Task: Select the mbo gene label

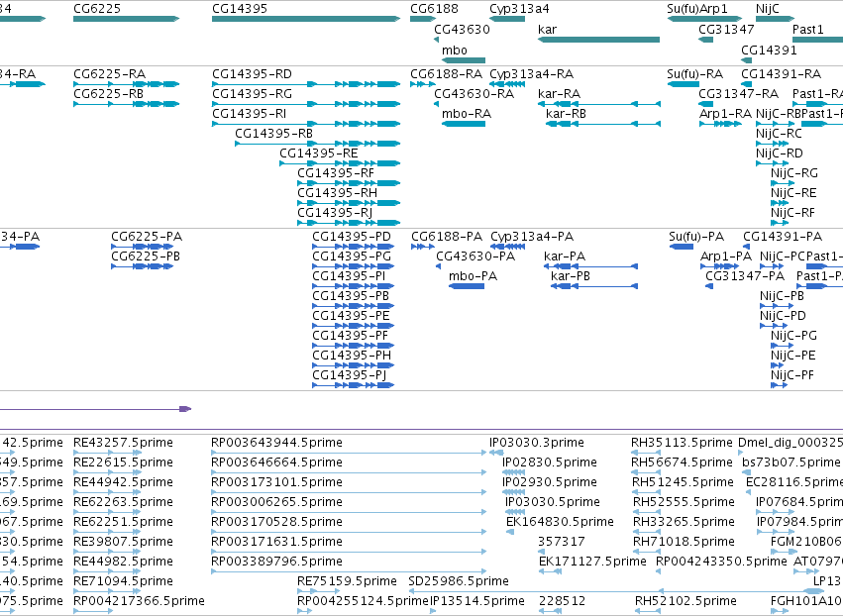Action: point(455,50)
